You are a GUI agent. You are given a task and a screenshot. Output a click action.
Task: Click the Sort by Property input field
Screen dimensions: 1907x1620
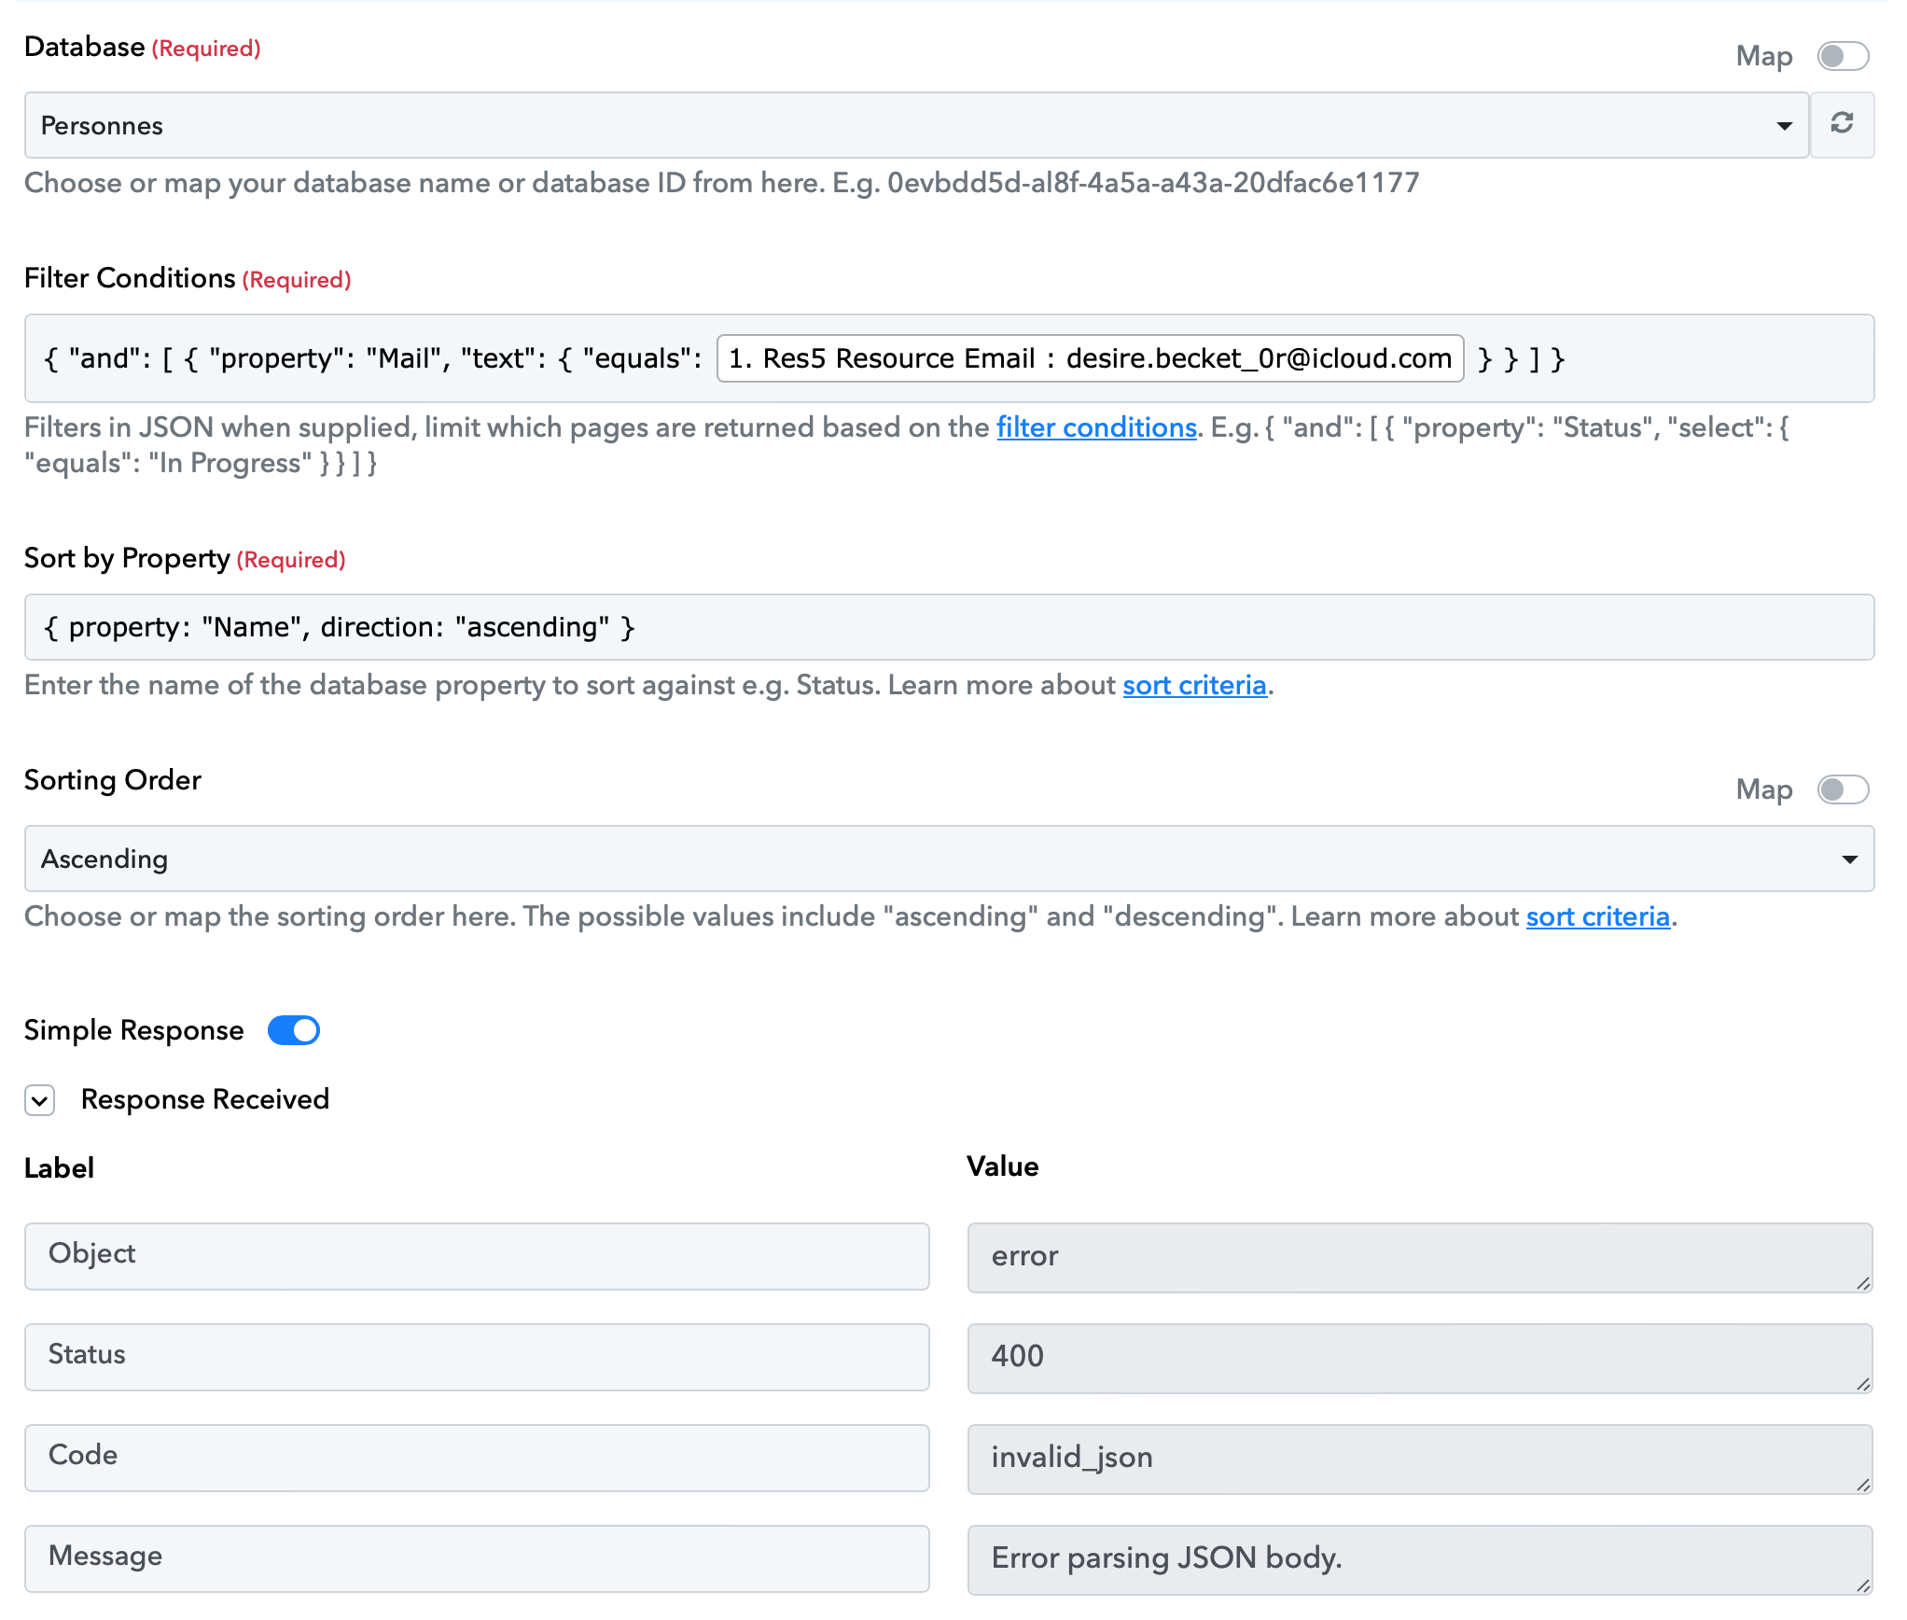[x=949, y=627]
